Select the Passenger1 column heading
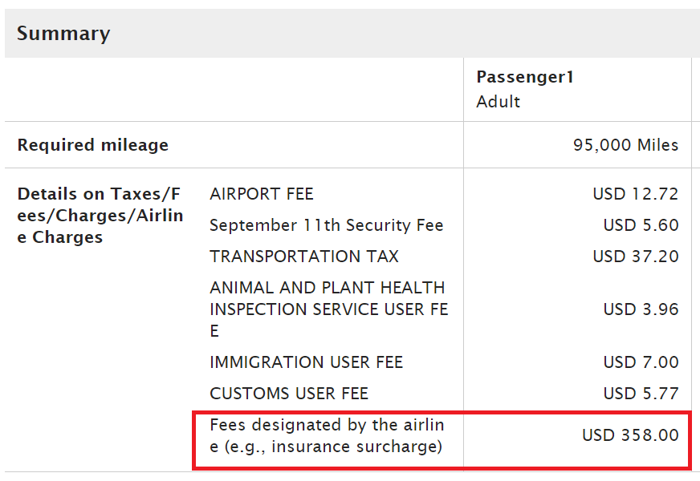This screenshot has height=481, width=700. pyautogui.click(x=525, y=77)
